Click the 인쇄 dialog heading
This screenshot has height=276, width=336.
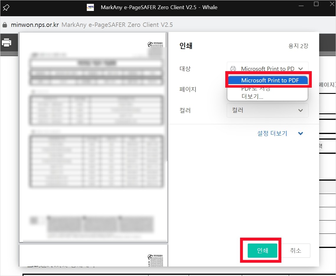[186, 46]
